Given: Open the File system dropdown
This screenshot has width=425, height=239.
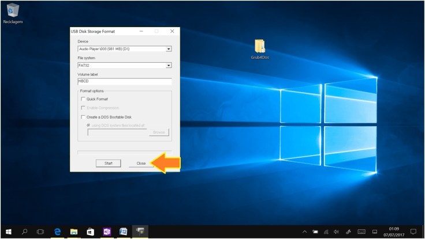Looking at the screenshot, I should [x=169, y=65].
